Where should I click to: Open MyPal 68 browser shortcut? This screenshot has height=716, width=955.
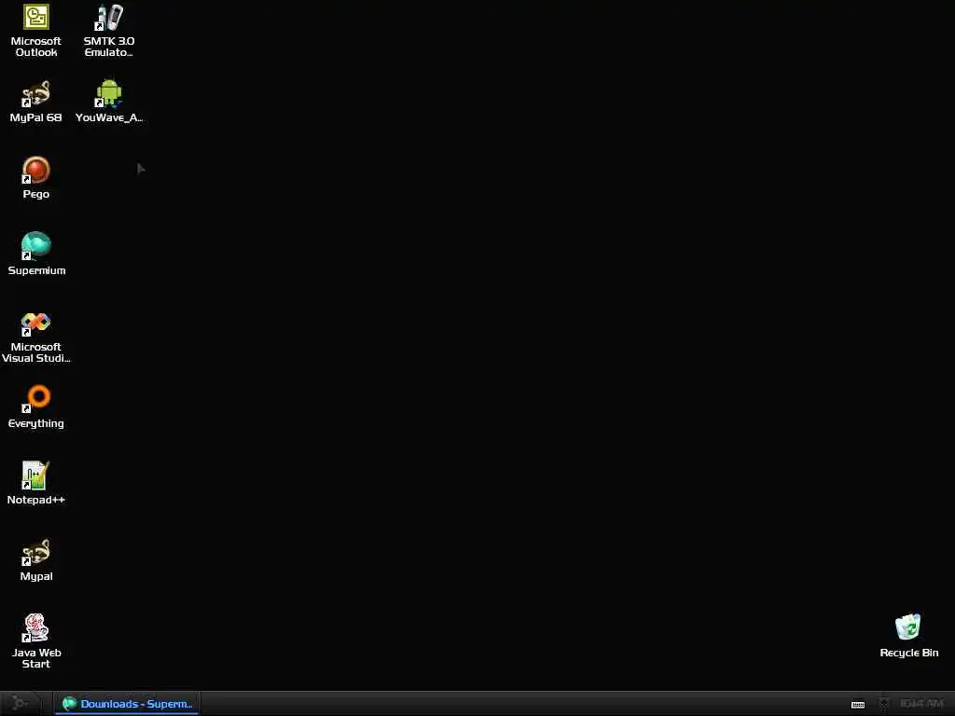click(36, 101)
